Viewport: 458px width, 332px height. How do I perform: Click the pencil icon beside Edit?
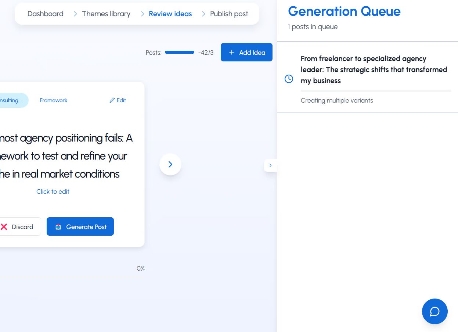pyautogui.click(x=112, y=100)
